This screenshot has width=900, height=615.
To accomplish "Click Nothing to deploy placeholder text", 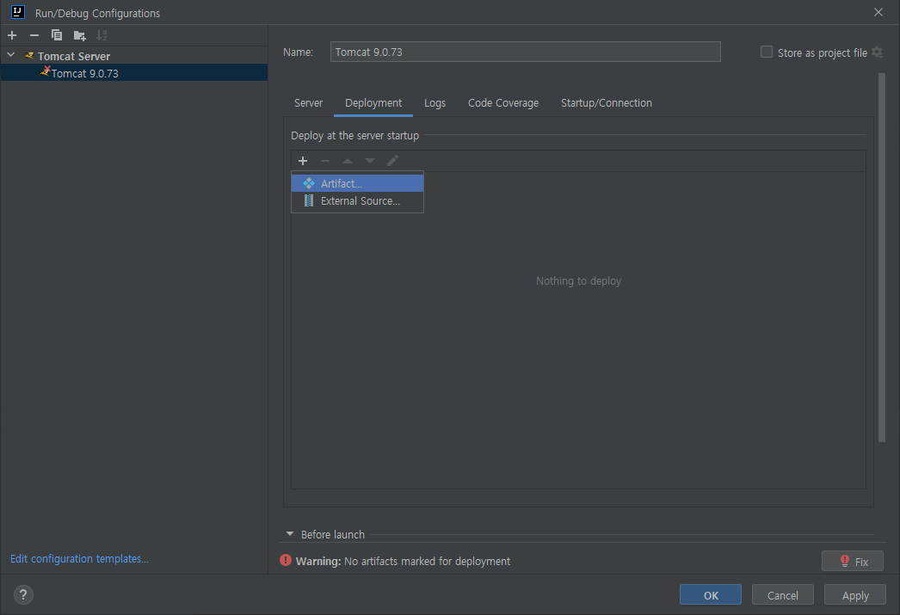I will 578,280.
